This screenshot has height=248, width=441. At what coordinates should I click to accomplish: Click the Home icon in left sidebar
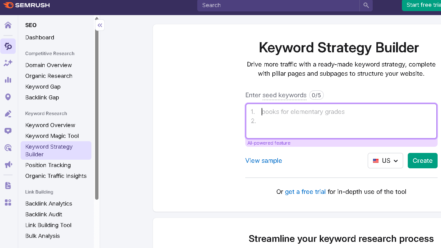tap(8, 25)
